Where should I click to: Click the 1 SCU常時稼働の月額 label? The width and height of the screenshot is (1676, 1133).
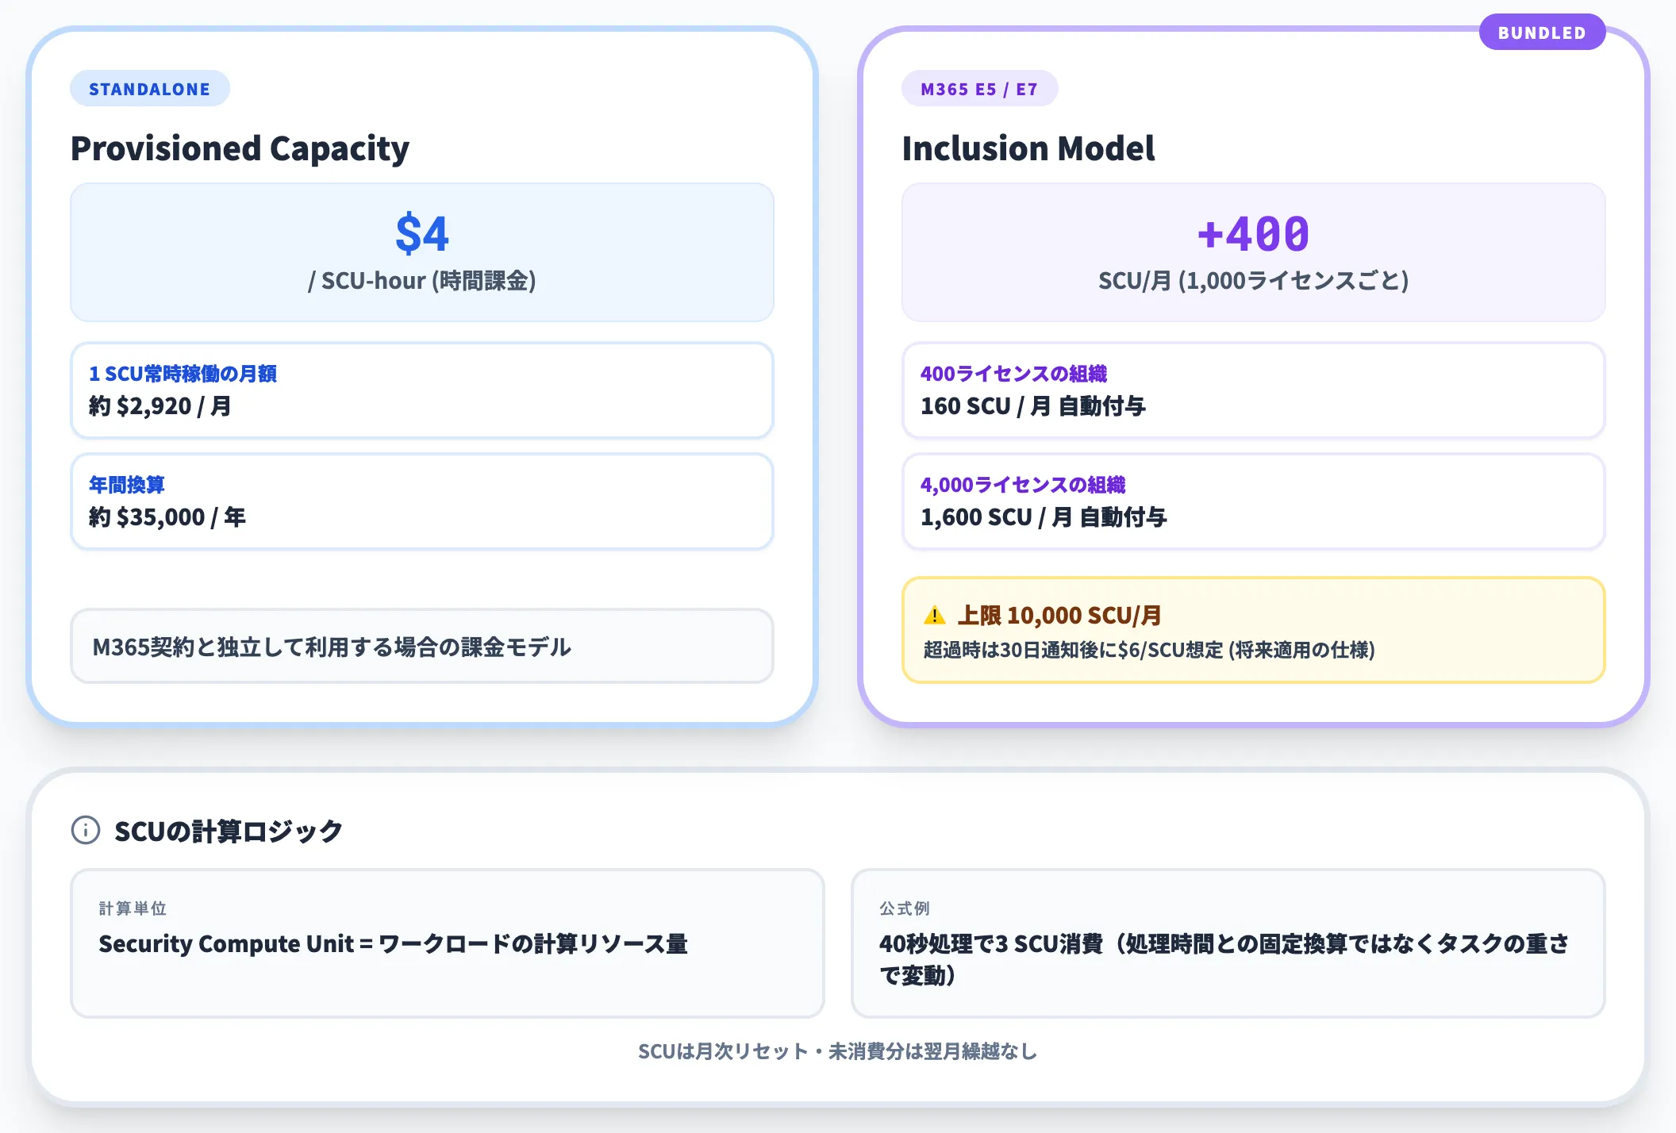[x=183, y=373]
